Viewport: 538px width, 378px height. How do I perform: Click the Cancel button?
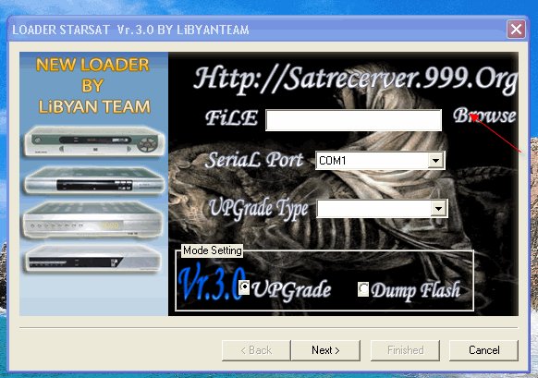click(483, 350)
